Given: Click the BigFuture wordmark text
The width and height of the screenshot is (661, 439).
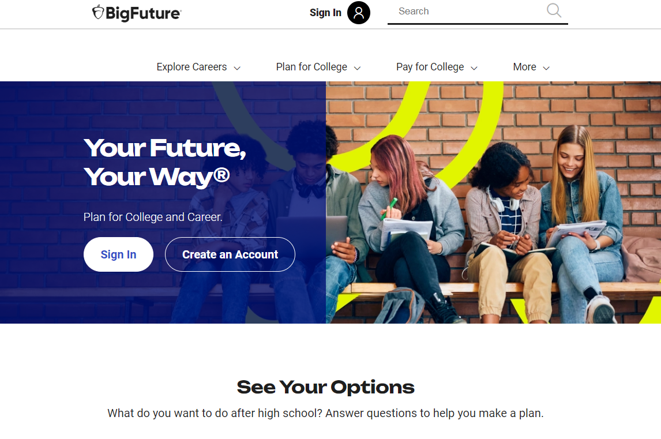Looking at the screenshot, I should point(143,13).
